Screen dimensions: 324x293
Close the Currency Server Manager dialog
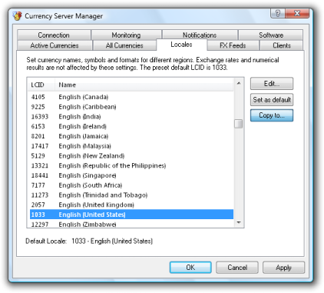coord(297,13)
